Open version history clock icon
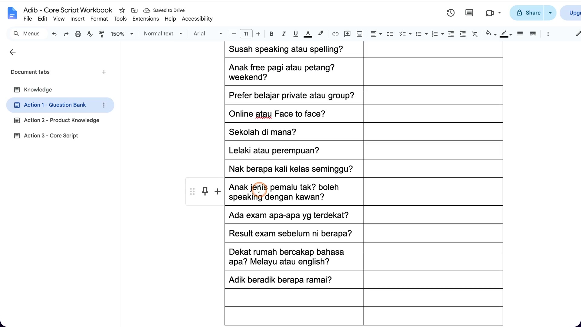This screenshot has height=327, width=581. pos(451,13)
